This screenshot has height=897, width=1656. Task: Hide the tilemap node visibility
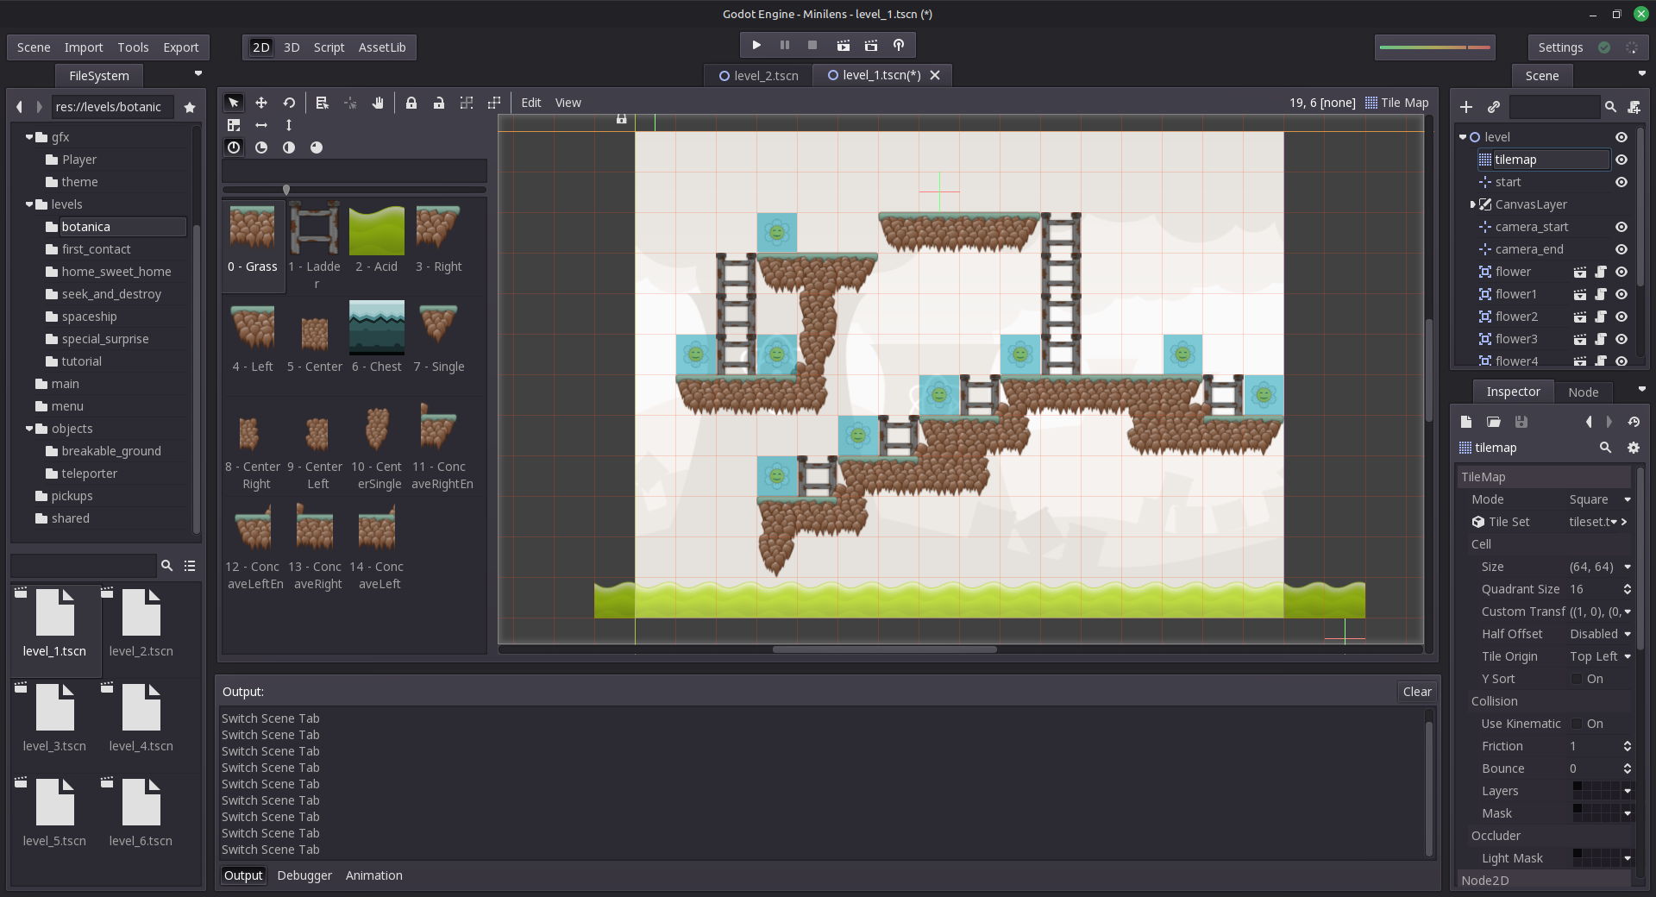pyautogui.click(x=1621, y=160)
